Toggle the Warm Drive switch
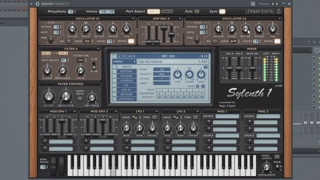 (x=80, y=99)
